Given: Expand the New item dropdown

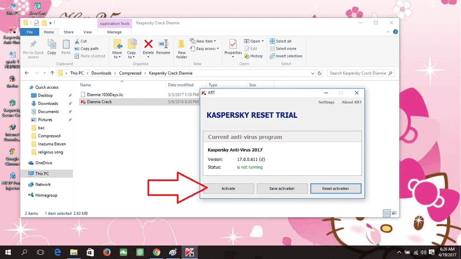Looking at the screenshot, I should tap(203, 41).
